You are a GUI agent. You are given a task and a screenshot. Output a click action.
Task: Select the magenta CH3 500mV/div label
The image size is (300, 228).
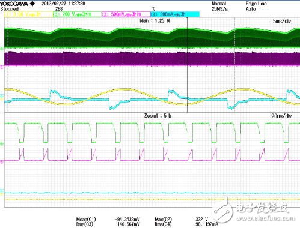(x=126, y=14)
